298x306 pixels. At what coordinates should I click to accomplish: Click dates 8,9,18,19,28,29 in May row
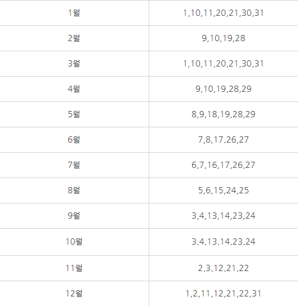click(223, 114)
